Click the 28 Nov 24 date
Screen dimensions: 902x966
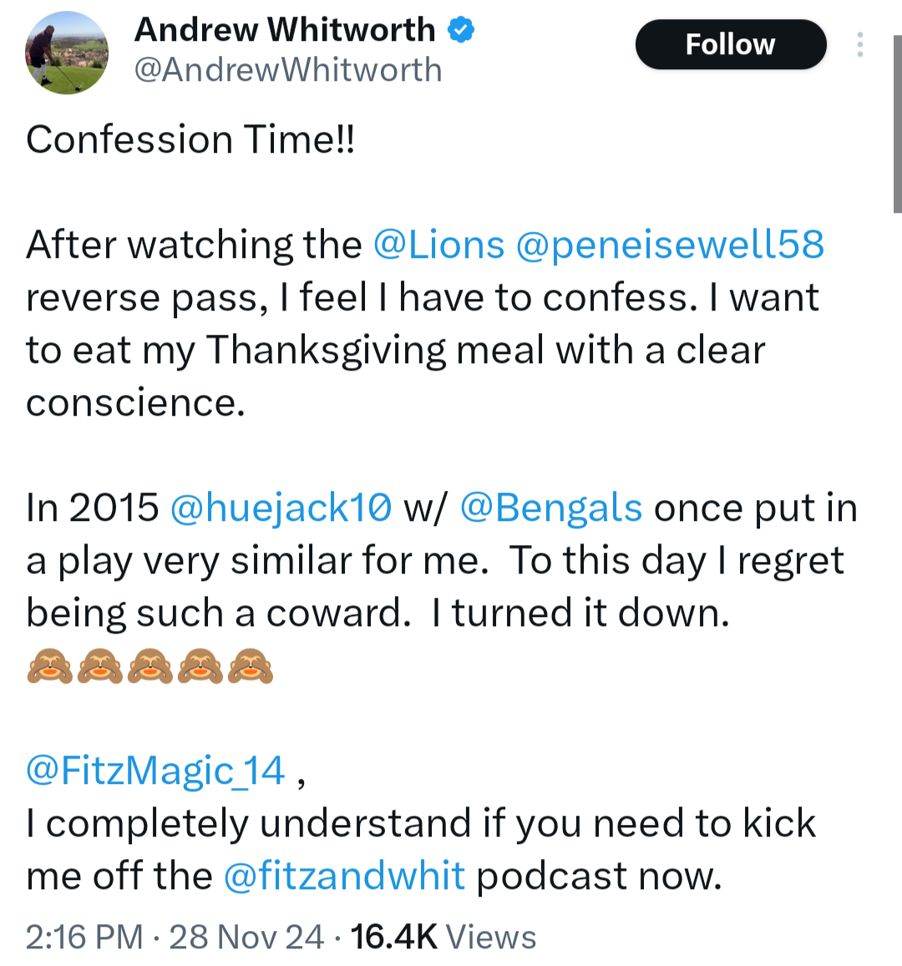point(246,937)
